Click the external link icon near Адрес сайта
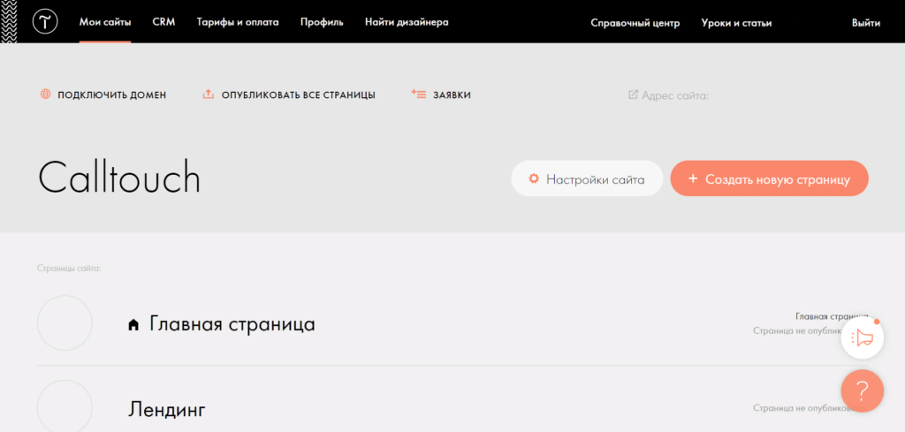905x432 pixels. 633,95
